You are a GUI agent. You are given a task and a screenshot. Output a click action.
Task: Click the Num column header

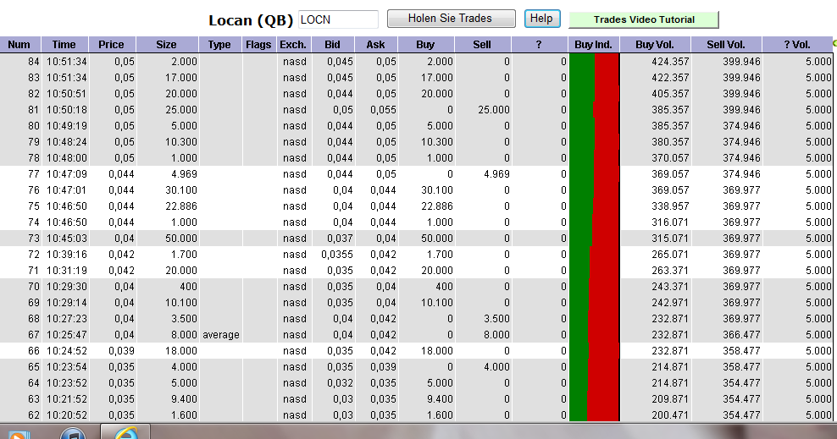pos(19,44)
